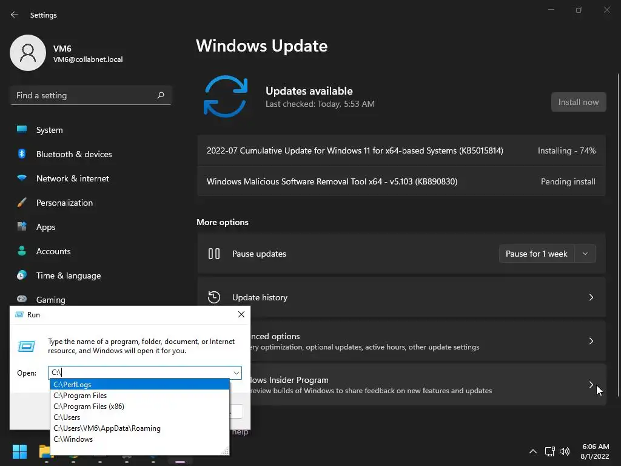The height and width of the screenshot is (466, 621).
Task: Open the Windows Start menu
Action: coord(19,451)
